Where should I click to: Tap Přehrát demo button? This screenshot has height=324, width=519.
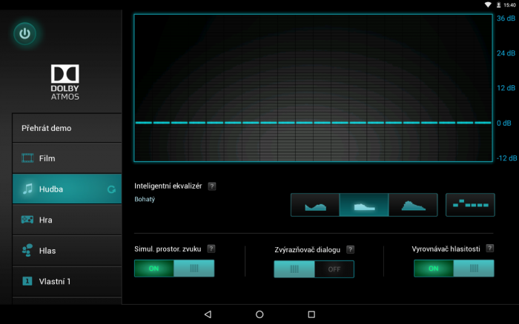[x=67, y=128]
